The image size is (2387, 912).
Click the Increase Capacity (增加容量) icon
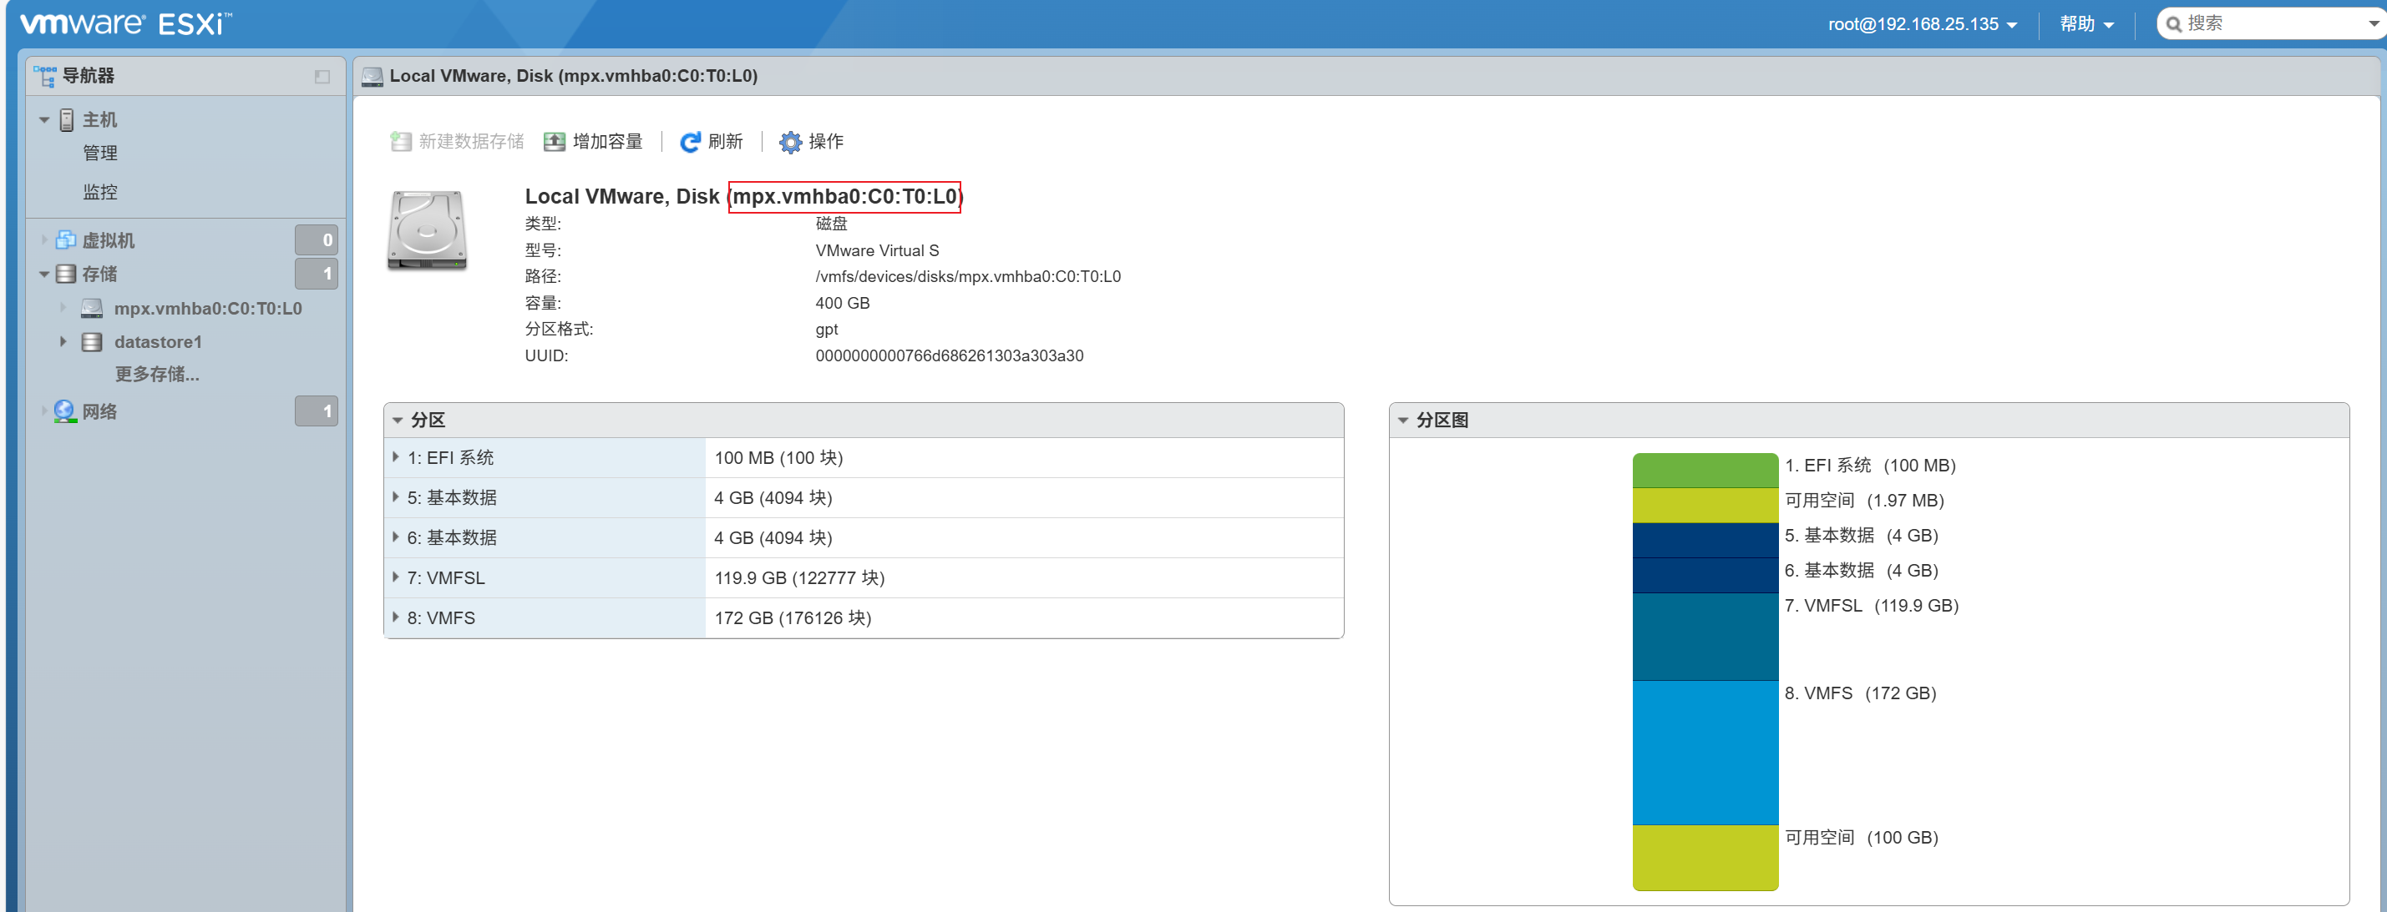pyautogui.click(x=554, y=142)
